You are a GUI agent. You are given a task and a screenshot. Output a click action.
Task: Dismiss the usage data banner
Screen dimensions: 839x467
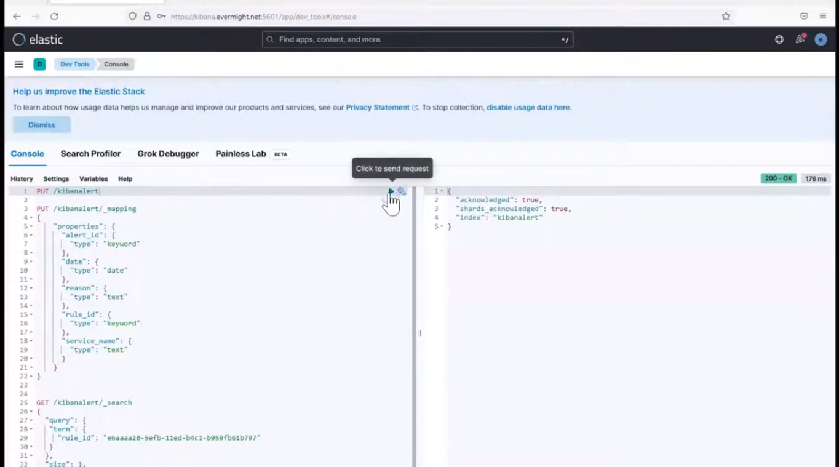42,125
